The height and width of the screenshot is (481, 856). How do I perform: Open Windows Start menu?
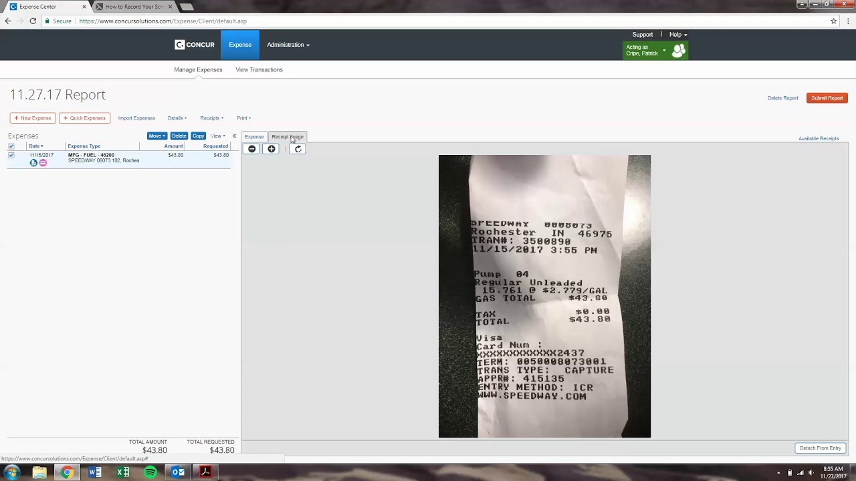point(11,472)
